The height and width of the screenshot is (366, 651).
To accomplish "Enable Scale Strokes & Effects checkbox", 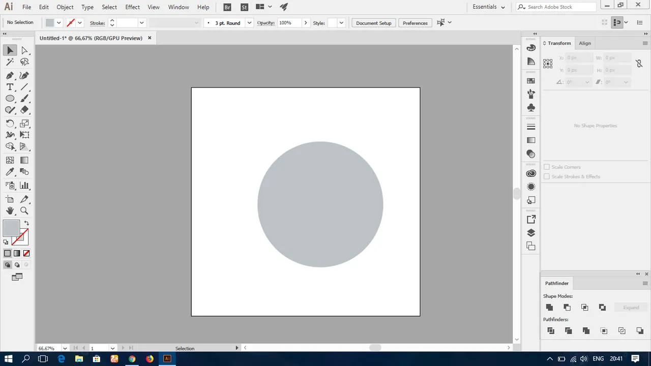I will (x=547, y=176).
